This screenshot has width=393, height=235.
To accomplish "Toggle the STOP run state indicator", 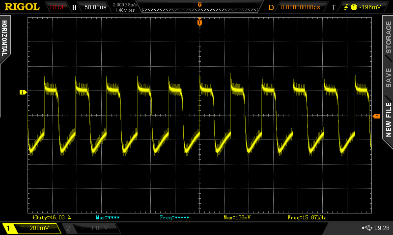I will tap(58, 7).
